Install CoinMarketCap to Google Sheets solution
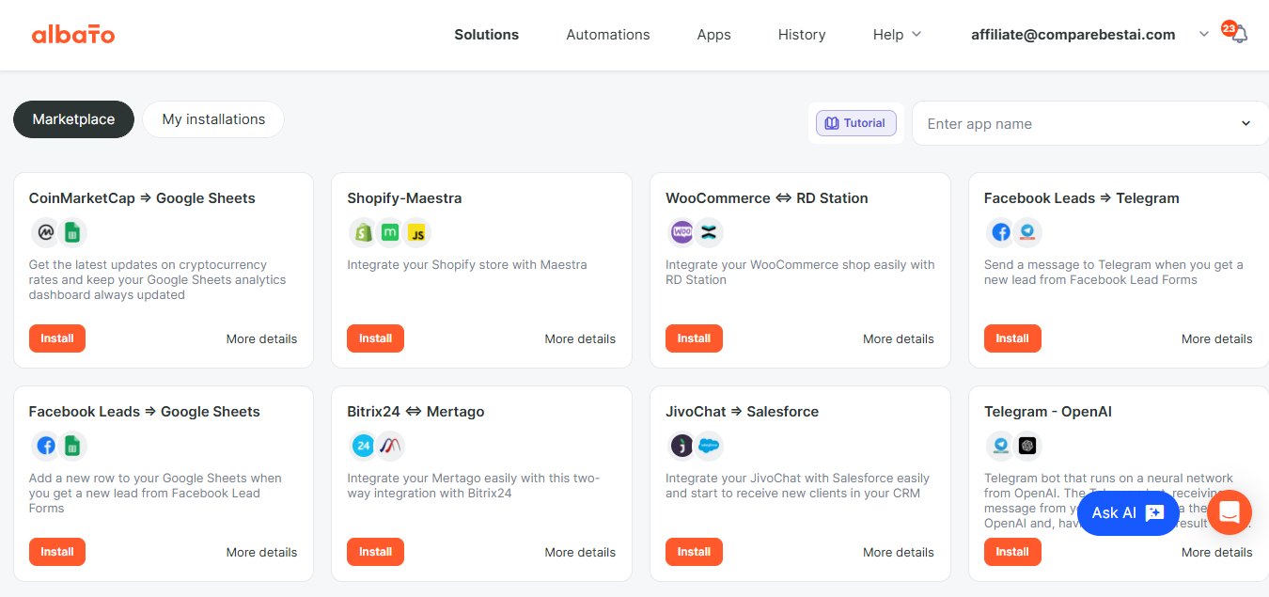This screenshot has width=1269, height=597. (x=57, y=338)
